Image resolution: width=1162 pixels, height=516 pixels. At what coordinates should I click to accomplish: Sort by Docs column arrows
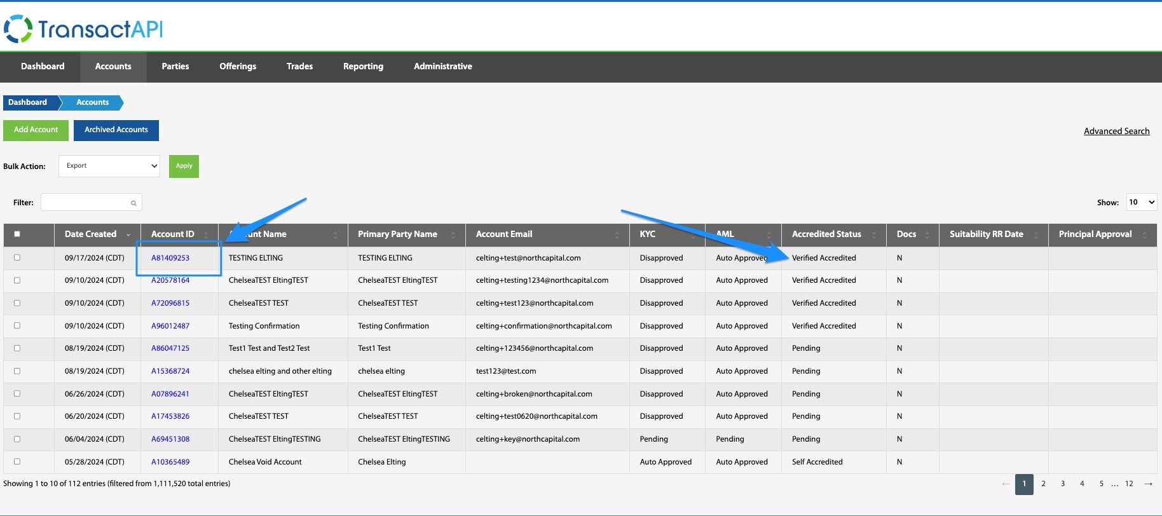click(926, 235)
